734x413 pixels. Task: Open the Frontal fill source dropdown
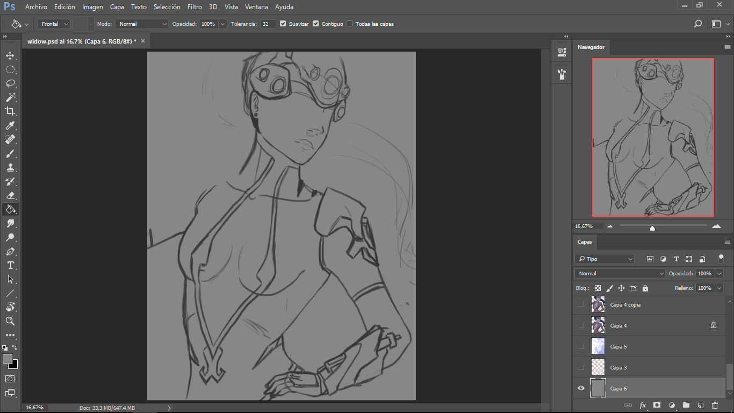(x=54, y=24)
